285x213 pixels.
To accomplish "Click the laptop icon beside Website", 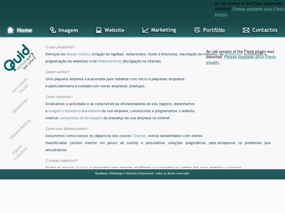I will coord(98,30).
